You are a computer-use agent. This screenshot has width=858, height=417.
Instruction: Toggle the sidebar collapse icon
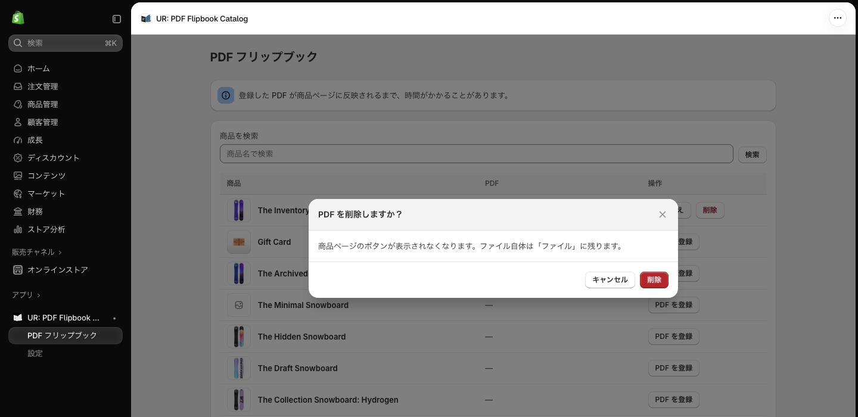(x=117, y=19)
